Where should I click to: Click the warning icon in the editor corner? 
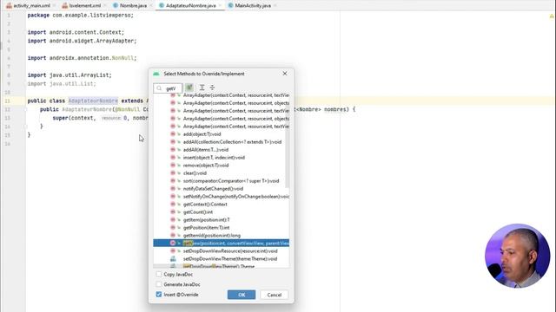(x=552, y=16)
